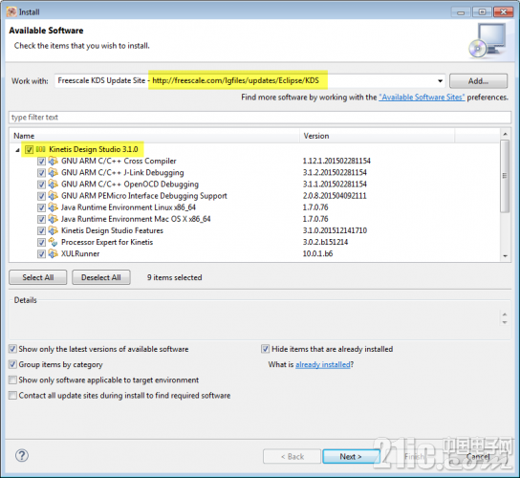Click version 10.0.1.b6 cell
The width and height of the screenshot is (520, 478).
pos(317,254)
